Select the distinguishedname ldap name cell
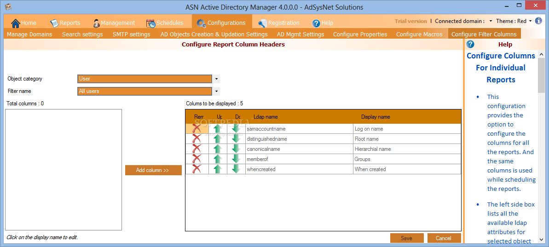549x247 pixels. click(x=300, y=139)
